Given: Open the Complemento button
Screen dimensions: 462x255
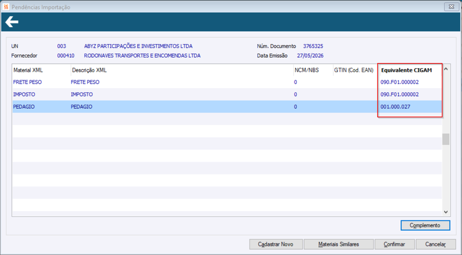Looking at the screenshot, I should [425, 225].
